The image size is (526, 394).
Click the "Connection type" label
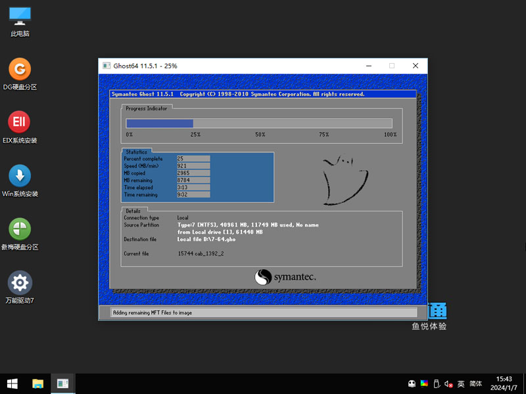coord(141,218)
